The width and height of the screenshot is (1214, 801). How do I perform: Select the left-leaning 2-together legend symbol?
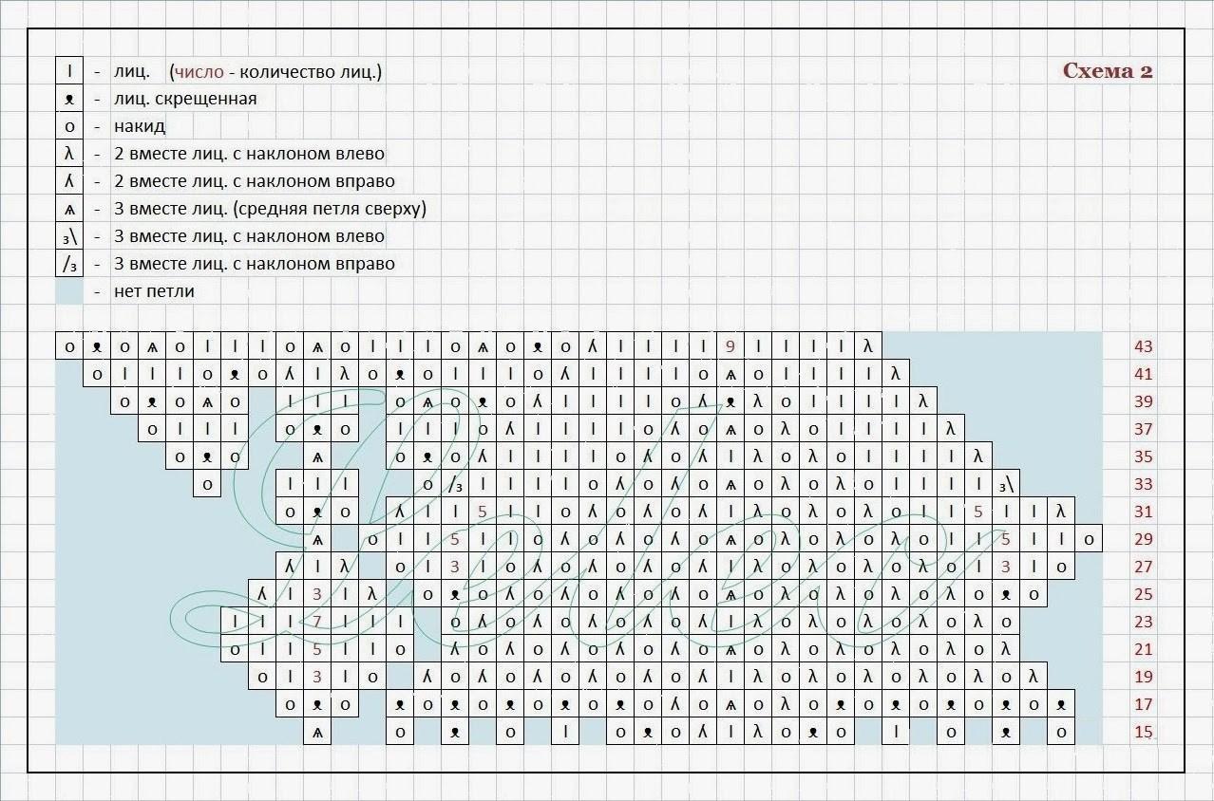pos(69,154)
